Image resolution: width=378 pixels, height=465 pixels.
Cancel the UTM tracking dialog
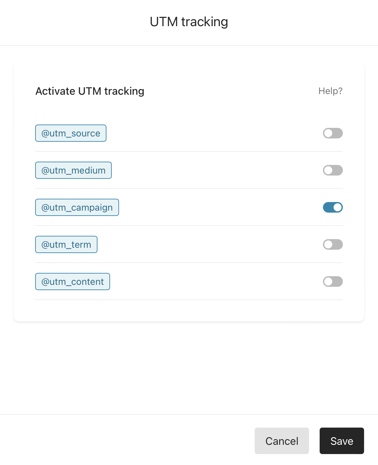[x=282, y=441]
